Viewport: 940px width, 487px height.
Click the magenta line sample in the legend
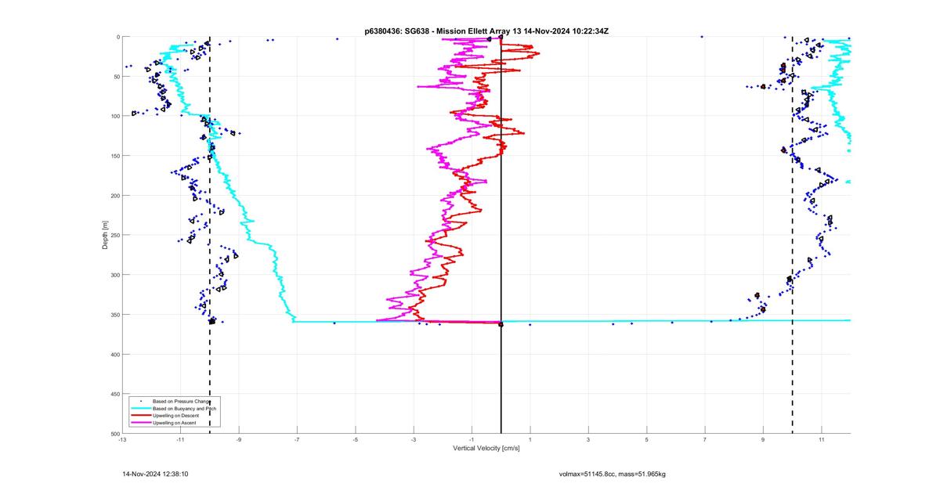pos(140,423)
